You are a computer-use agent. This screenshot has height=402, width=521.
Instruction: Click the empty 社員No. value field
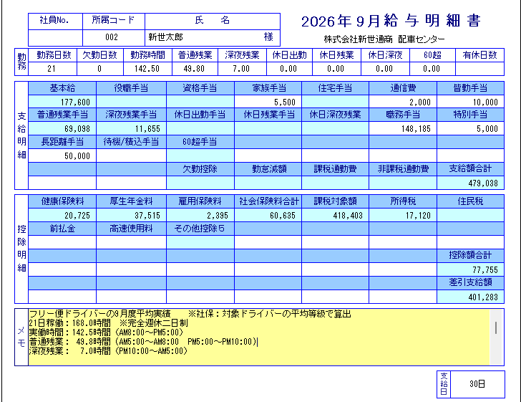pyautogui.click(x=56, y=37)
